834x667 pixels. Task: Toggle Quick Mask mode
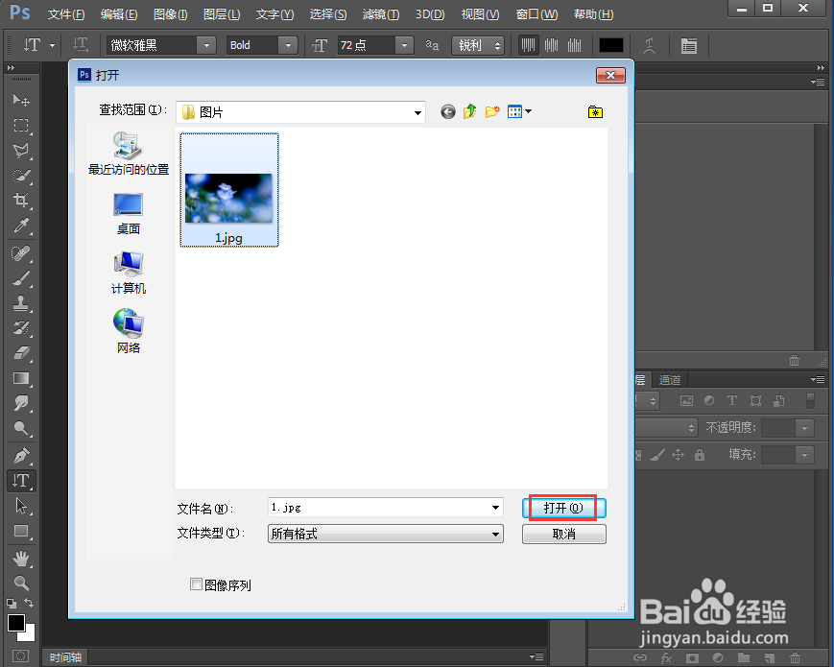(x=21, y=655)
